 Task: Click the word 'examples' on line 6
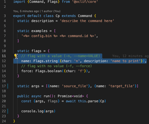[x=39, y=31]
